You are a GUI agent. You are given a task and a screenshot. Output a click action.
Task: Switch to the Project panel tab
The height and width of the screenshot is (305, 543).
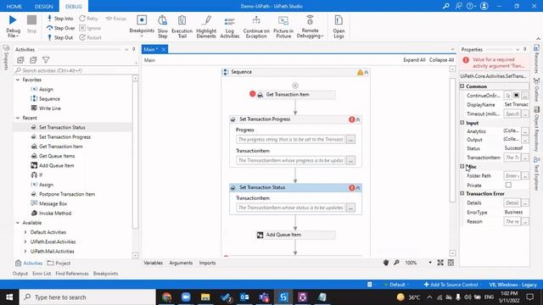(x=59, y=263)
